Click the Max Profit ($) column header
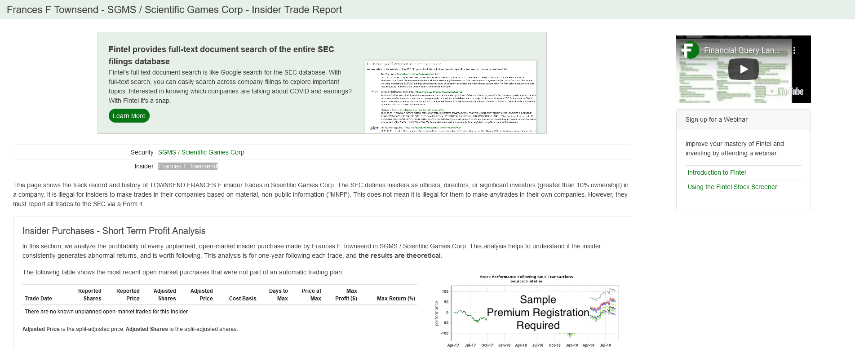 click(x=346, y=295)
